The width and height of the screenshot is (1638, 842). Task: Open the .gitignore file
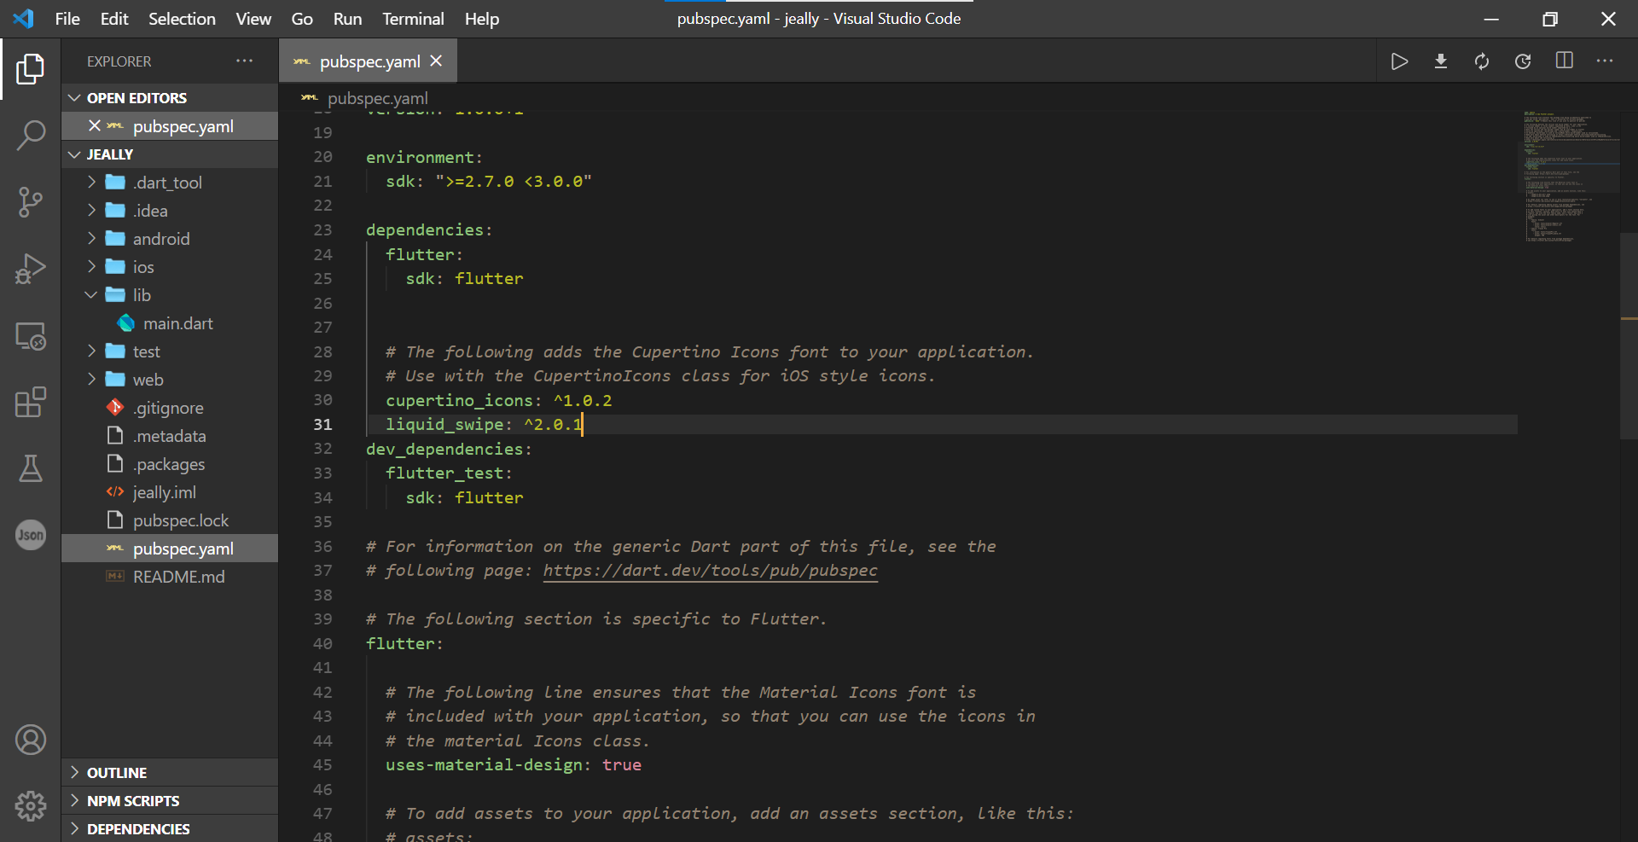(x=170, y=407)
